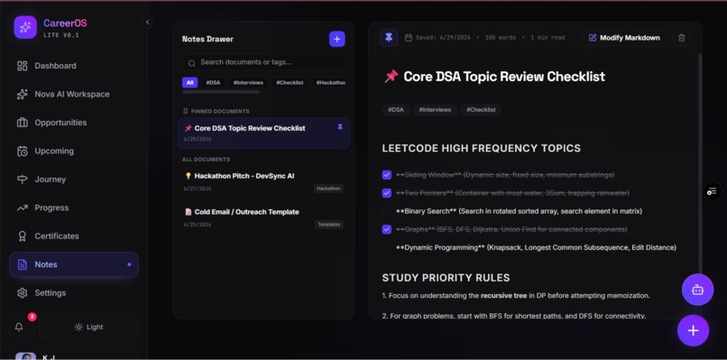The image size is (727, 360).
Task: Collapse the sidebar with the chevron button
Action: point(147,22)
